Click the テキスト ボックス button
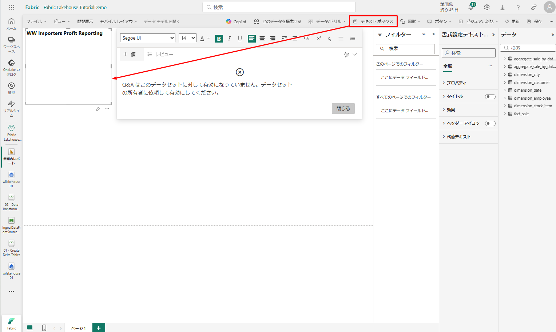The height and width of the screenshot is (332, 556). pyautogui.click(x=373, y=21)
